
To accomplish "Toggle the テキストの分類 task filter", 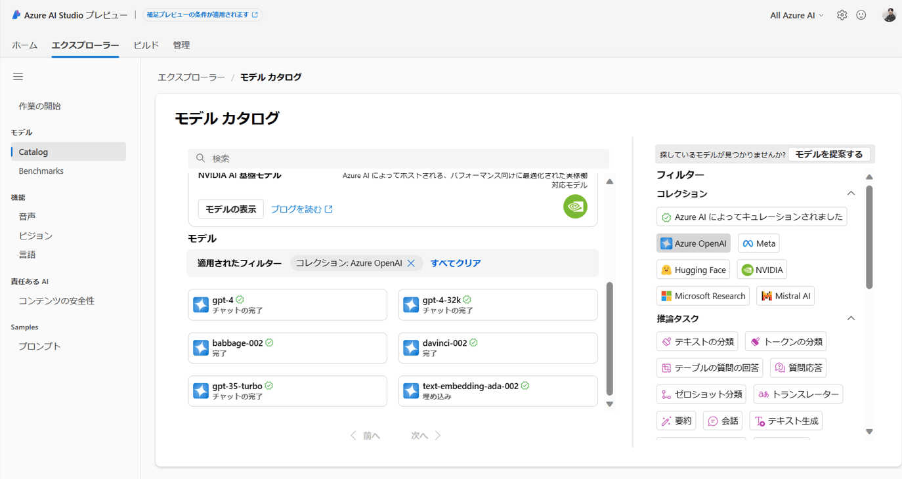I will [697, 342].
